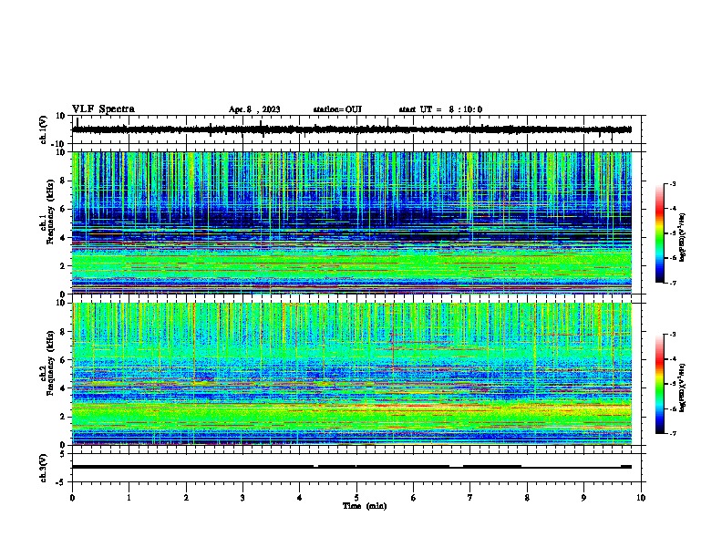Screen dimensions: 722x558
Task: Click time axis tick label "8"
Action: click(527, 498)
